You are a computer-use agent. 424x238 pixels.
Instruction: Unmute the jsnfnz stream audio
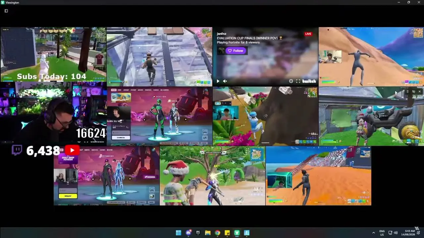pos(225,81)
